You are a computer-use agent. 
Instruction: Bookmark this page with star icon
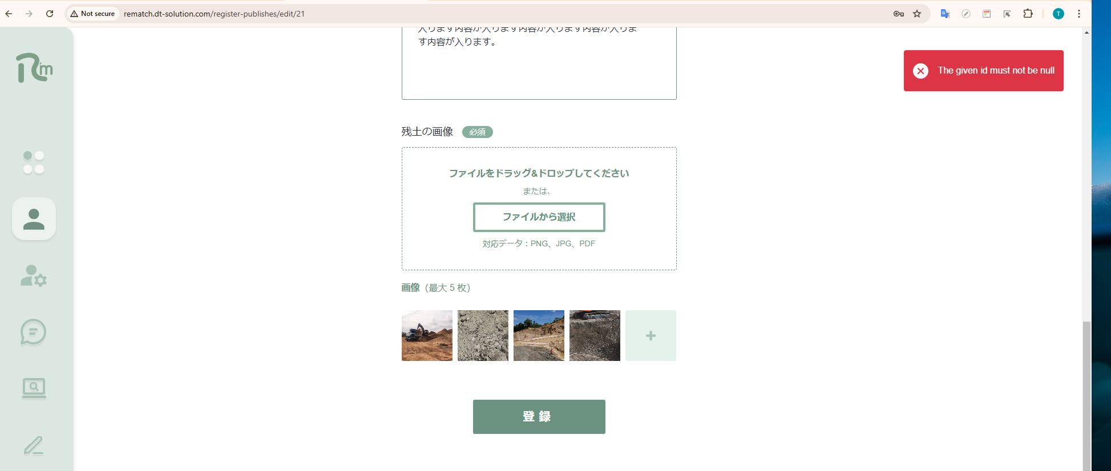[x=917, y=14]
